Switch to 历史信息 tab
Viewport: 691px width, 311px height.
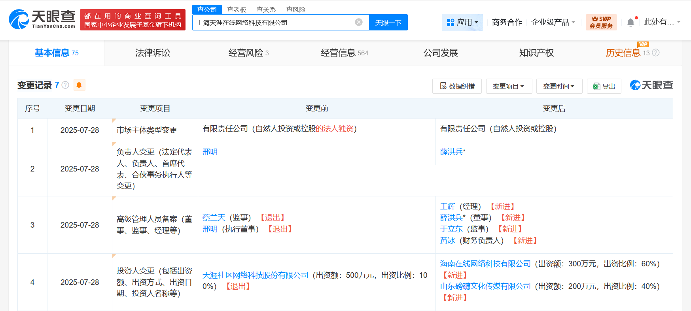623,53
